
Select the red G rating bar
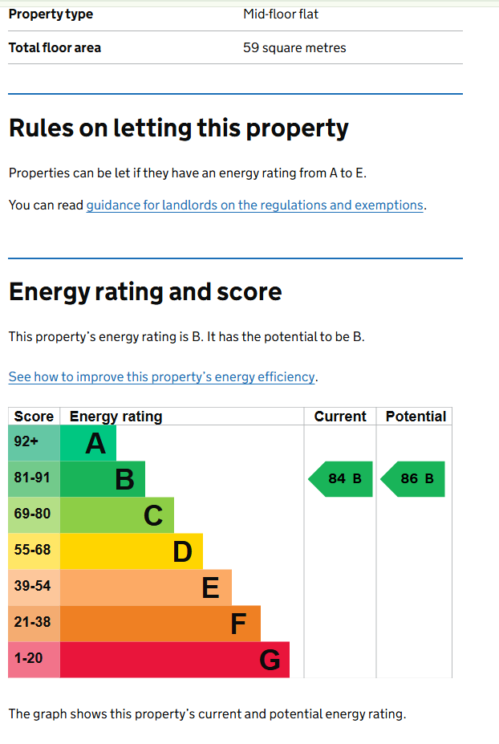[x=176, y=660]
